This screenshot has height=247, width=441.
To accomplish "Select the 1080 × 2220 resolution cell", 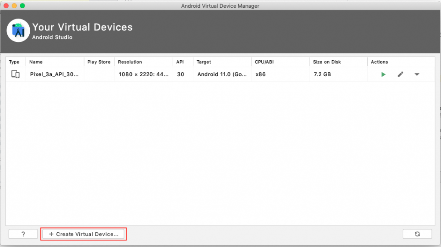I will [144, 74].
